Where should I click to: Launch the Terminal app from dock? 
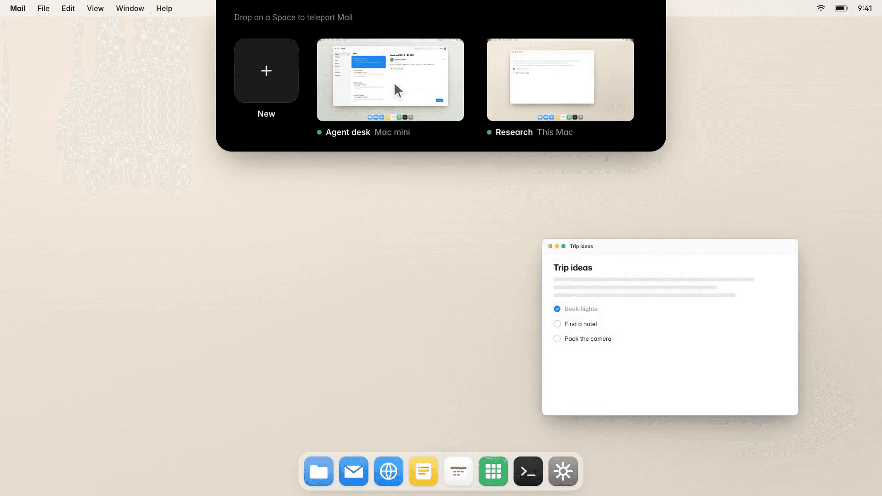pyautogui.click(x=528, y=471)
